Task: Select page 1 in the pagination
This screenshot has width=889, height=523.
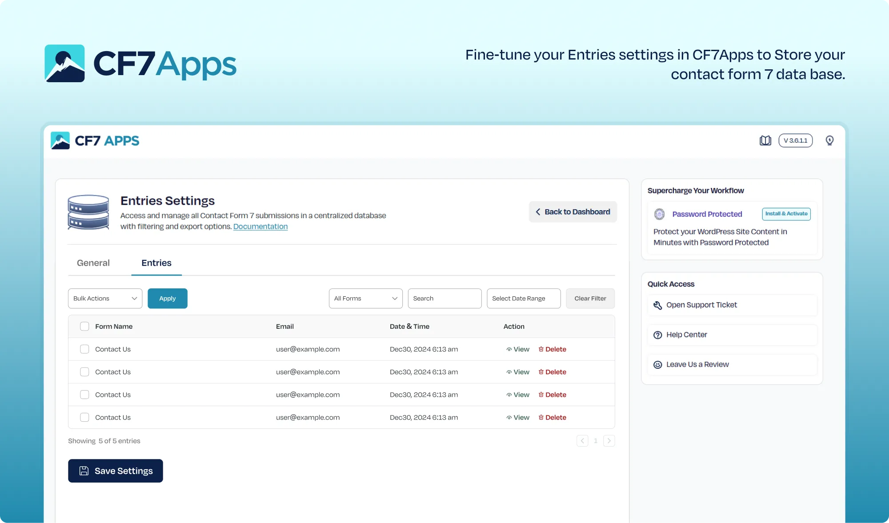Action: [x=596, y=441]
